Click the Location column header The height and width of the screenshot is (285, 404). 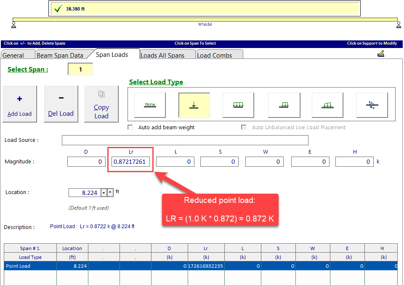(x=72, y=248)
